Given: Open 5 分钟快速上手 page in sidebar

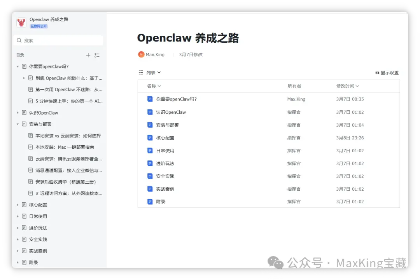Looking at the screenshot, I should coord(69,101).
